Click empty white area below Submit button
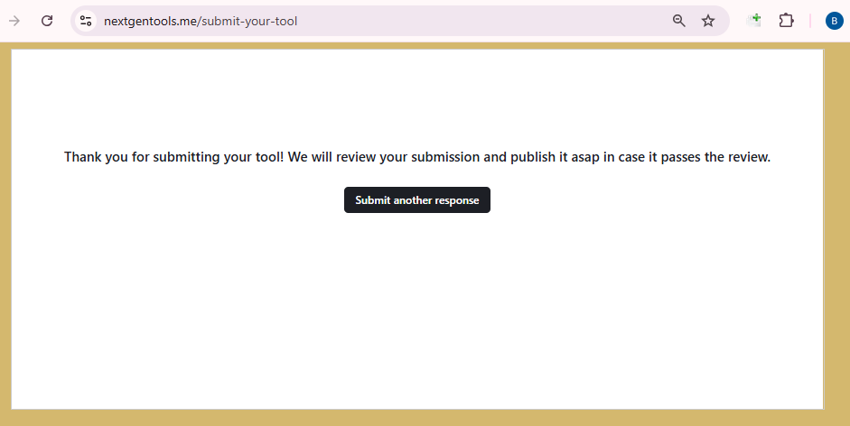The width and height of the screenshot is (850, 426). [416, 307]
